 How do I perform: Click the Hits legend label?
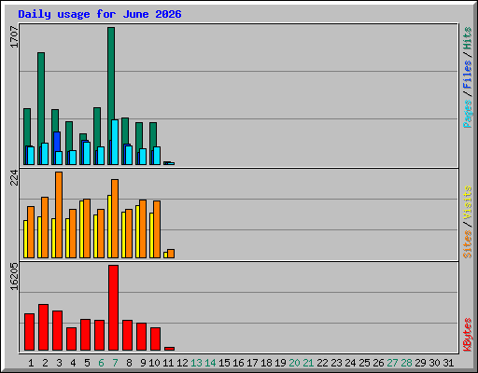pos(467,38)
